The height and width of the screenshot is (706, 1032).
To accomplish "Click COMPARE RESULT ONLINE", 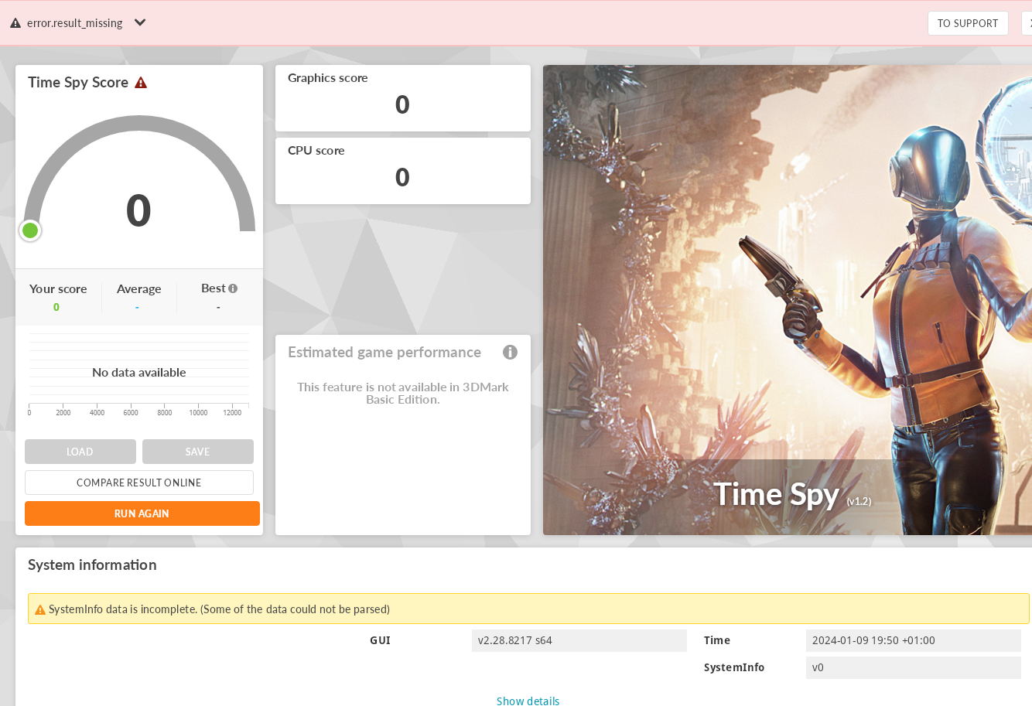I will coord(139,483).
